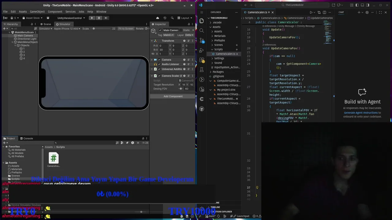This screenshot has height=220, width=392.
Task: Open the Tag dropdown in Inspector
Action: click(168, 35)
